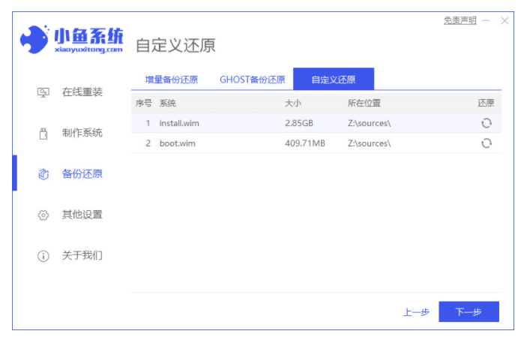527x340 pixels.
Task: Click the USB icon beside 制作系统
Action: pyautogui.click(x=43, y=134)
